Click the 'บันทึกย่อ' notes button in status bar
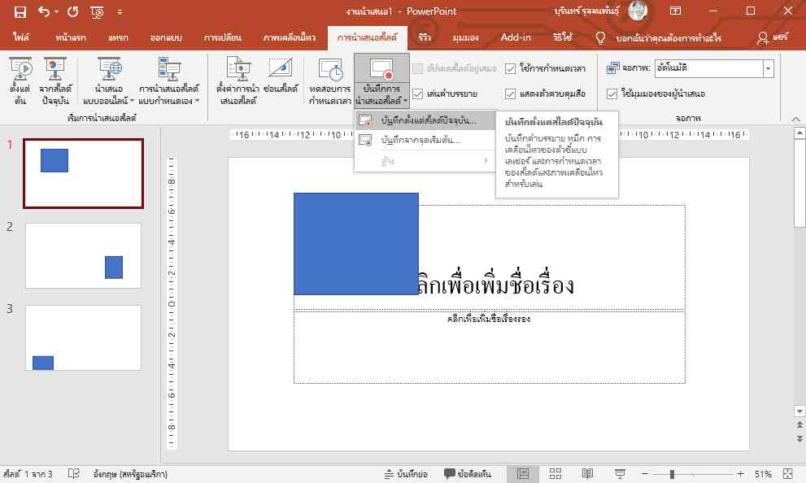806x483 pixels. 407,474
